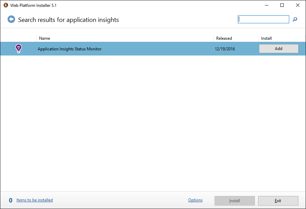Click the blue back arrow icon
Viewport: 306px width, 209px height.
pyautogui.click(x=11, y=19)
